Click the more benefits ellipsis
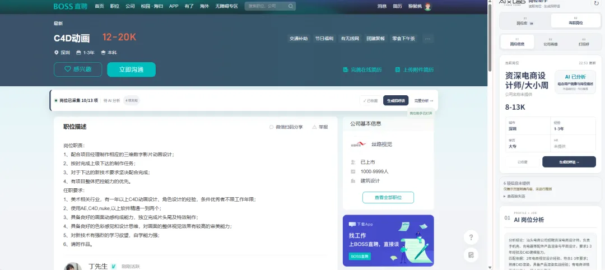This screenshot has width=605, height=270. pyautogui.click(x=427, y=39)
